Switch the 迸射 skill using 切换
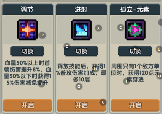Image resolution: width=162 pixels, height=114 pixels. (x=81, y=51)
